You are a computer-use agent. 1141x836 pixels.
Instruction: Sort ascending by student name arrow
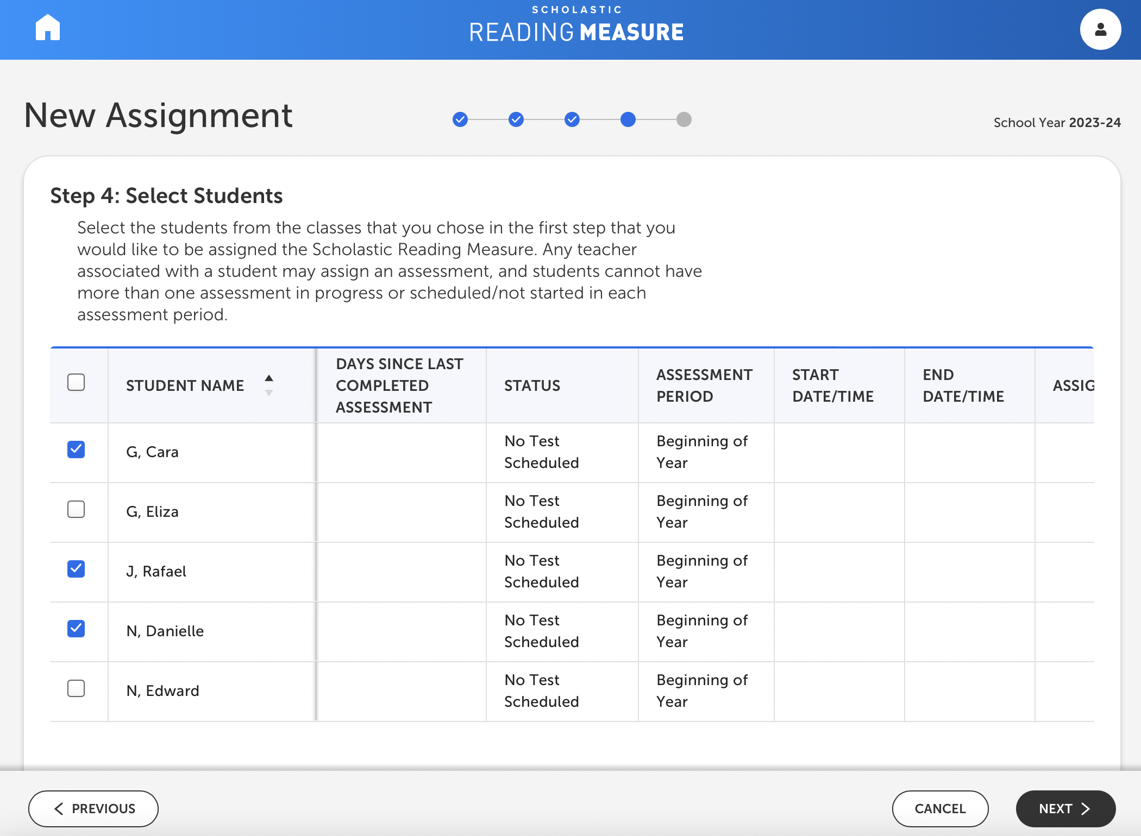[x=269, y=378]
